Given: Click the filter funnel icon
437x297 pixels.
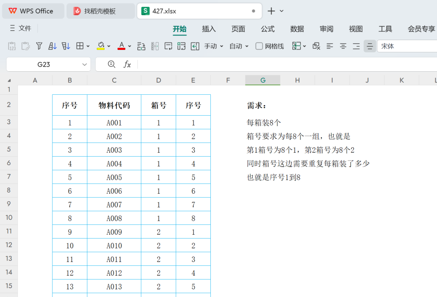Looking at the screenshot, I should click(39, 46).
